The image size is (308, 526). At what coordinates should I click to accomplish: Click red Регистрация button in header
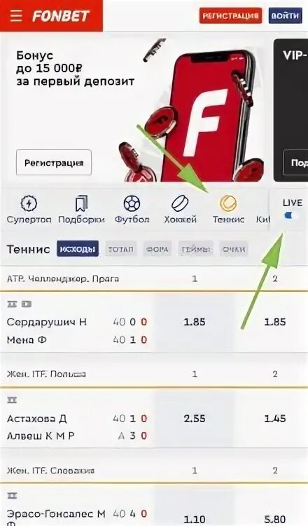tap(230, 15)
